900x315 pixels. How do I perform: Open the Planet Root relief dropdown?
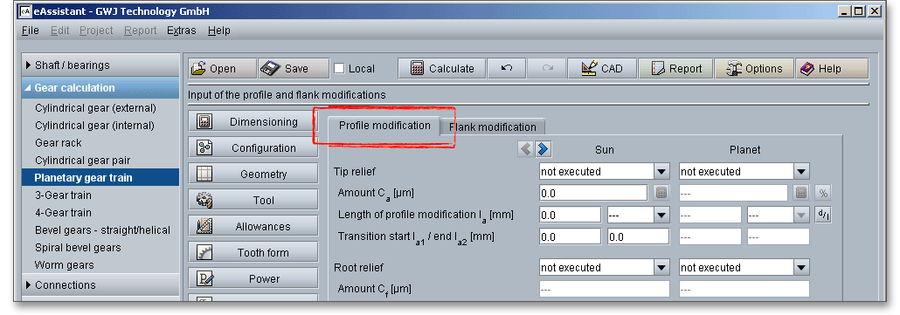pyautogui.click(x=744, y=268)
